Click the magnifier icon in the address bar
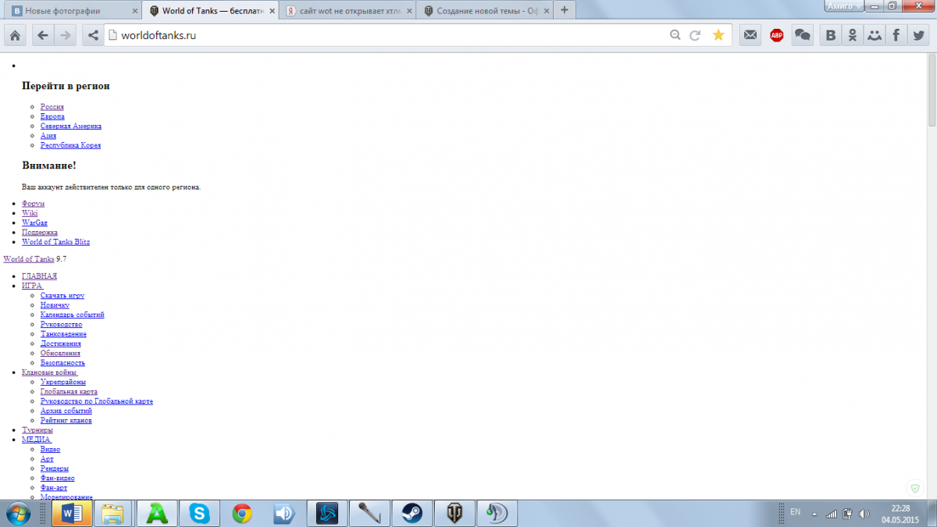Viewport: 937px width, 527px height. [x=675, y=35]
